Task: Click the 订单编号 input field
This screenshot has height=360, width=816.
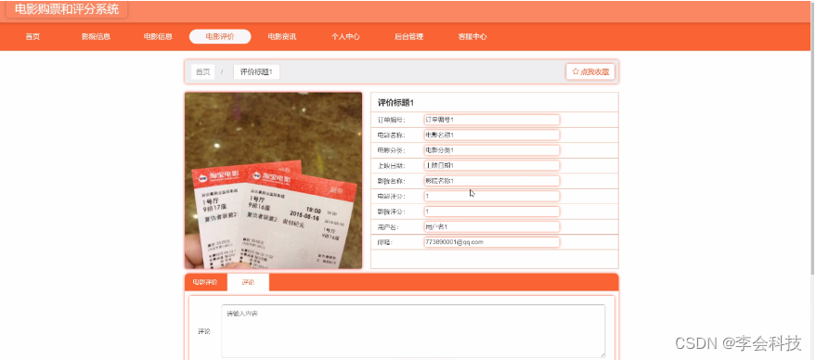Action: (x=492, y=120)
